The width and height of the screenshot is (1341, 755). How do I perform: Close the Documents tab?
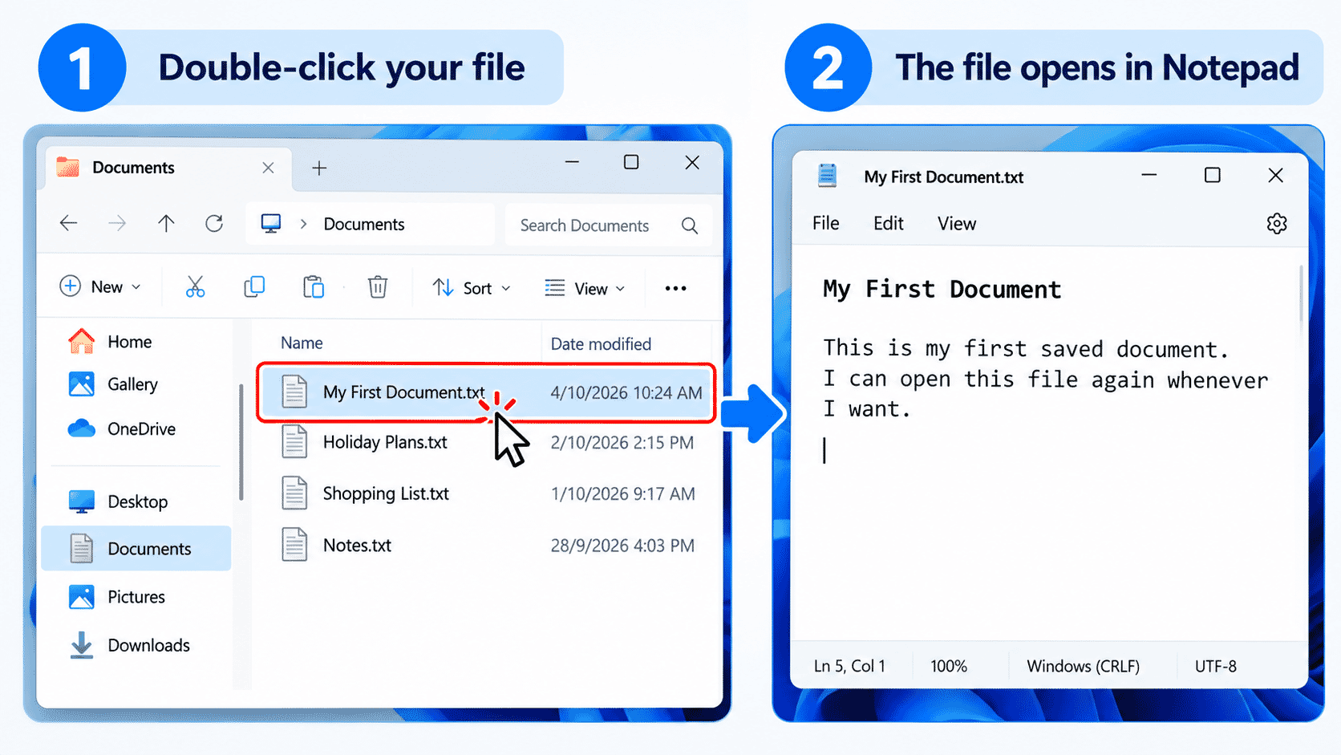point(268,168)
